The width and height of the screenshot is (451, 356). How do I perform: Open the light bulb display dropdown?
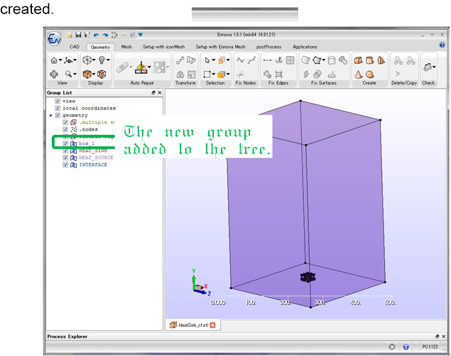click(x=102, y=60)
